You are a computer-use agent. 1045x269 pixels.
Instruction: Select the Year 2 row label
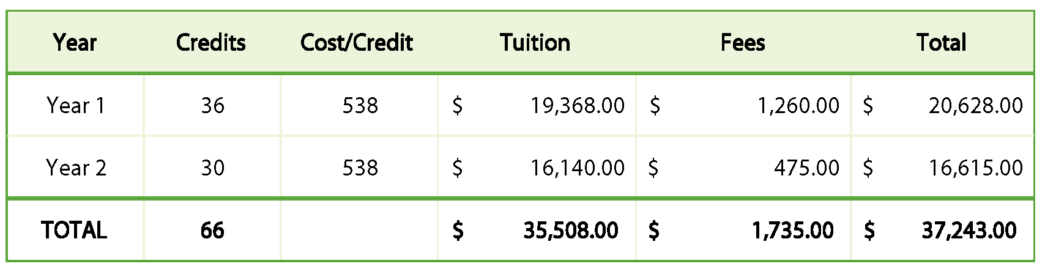point(76,168)
